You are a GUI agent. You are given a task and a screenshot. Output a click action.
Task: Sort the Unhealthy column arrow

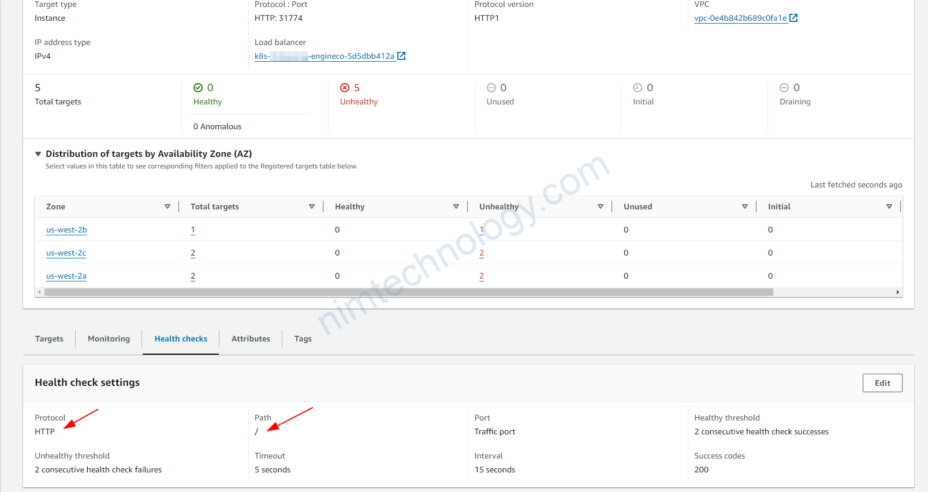[x=601, y=206]
